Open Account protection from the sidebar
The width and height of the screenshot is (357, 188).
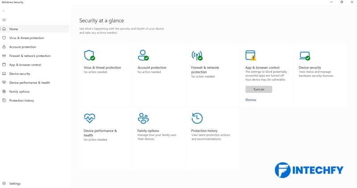[x=35, y=47]
